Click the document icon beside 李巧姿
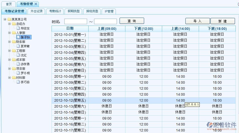This screenshot has width=239, height=133. [x=18, y=82]
